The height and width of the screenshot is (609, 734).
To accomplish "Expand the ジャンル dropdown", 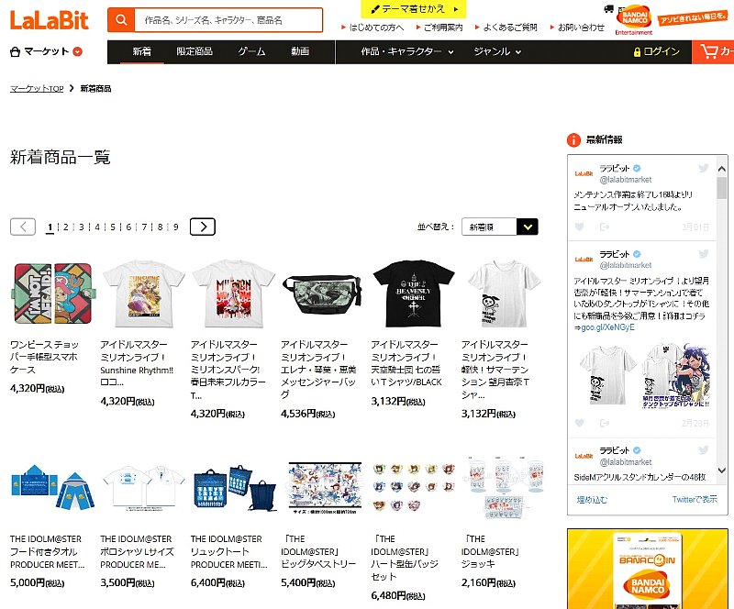I will pyautogui.click(x=497, y=51).
